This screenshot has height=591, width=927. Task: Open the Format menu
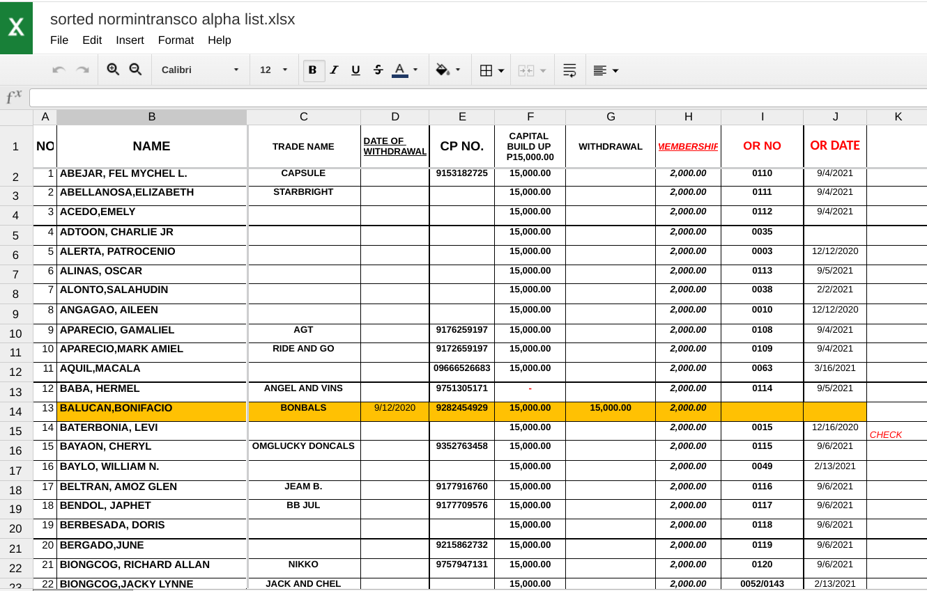176,40
